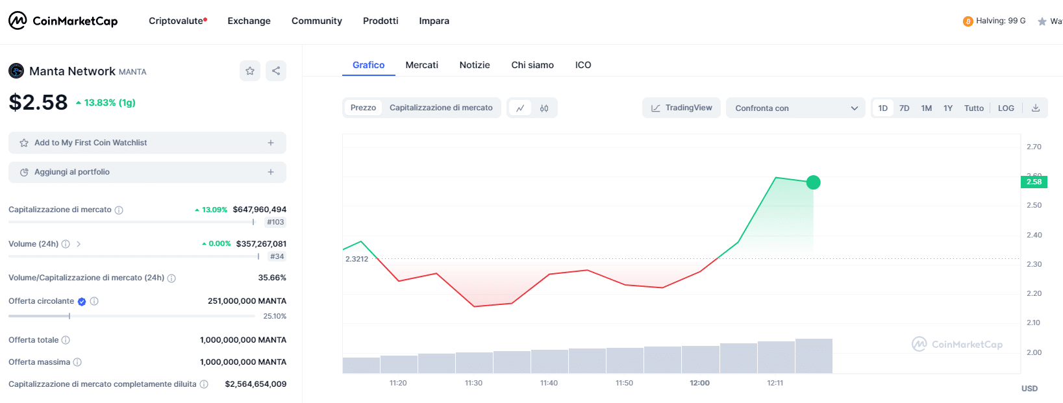Image resolution: width=1063 pixels, height=403 pixels.
Task: Open the Mercati tab
Action: pyautogui.click(x=421, y=65)
